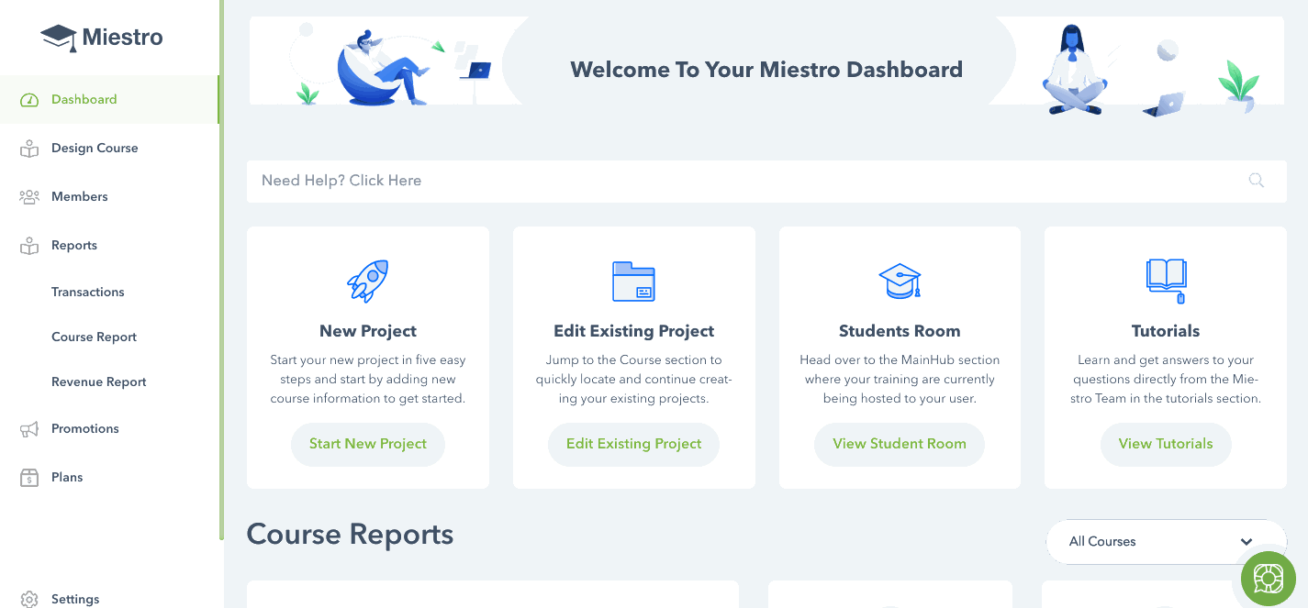Open the Dashboard menu item
Image resolution: width=1308 pixels, height=608 pixels.
coord(109,99)
